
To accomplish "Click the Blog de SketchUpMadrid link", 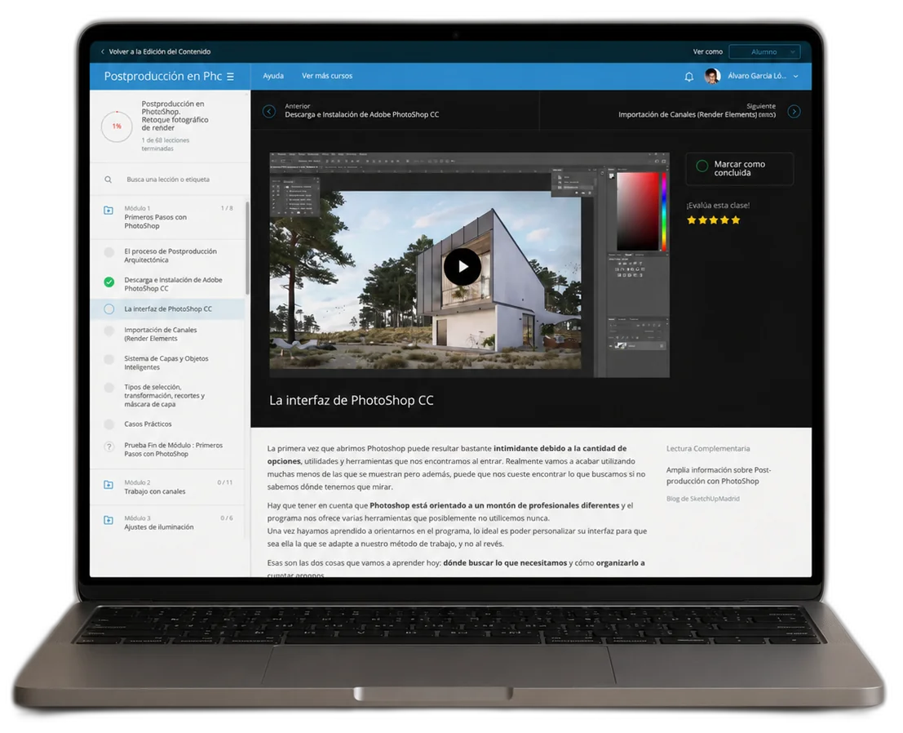I will [x=702, y=499].
